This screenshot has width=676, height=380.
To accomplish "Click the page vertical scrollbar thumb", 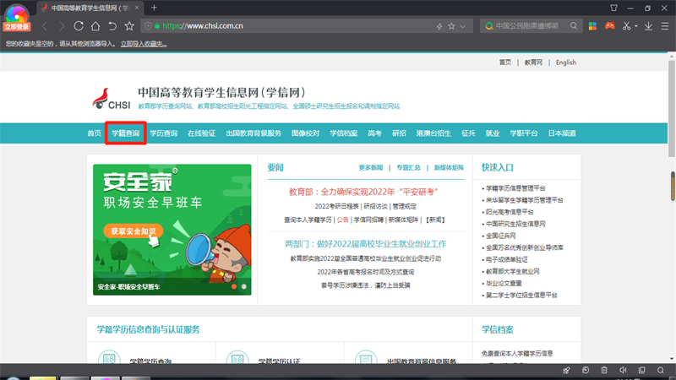I will tap(672, 109).
